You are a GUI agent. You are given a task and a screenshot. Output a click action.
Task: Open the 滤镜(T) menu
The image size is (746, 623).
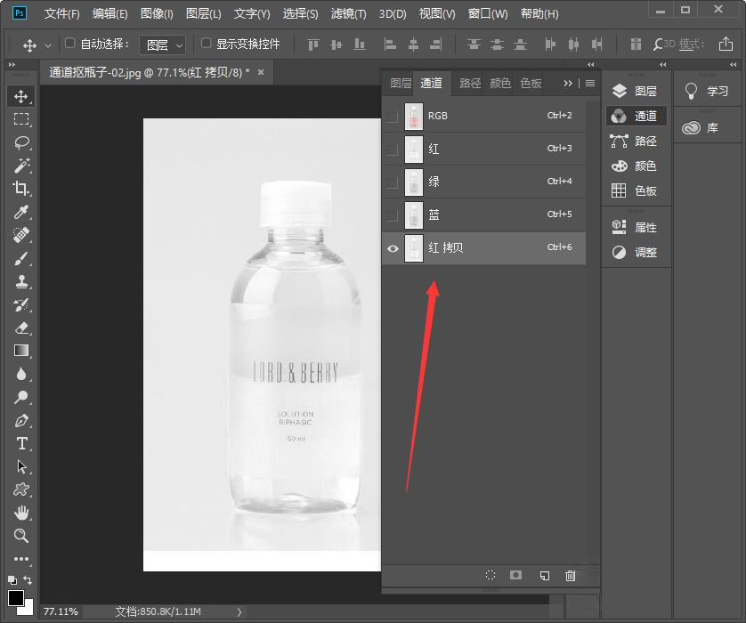tap(348, 14)
